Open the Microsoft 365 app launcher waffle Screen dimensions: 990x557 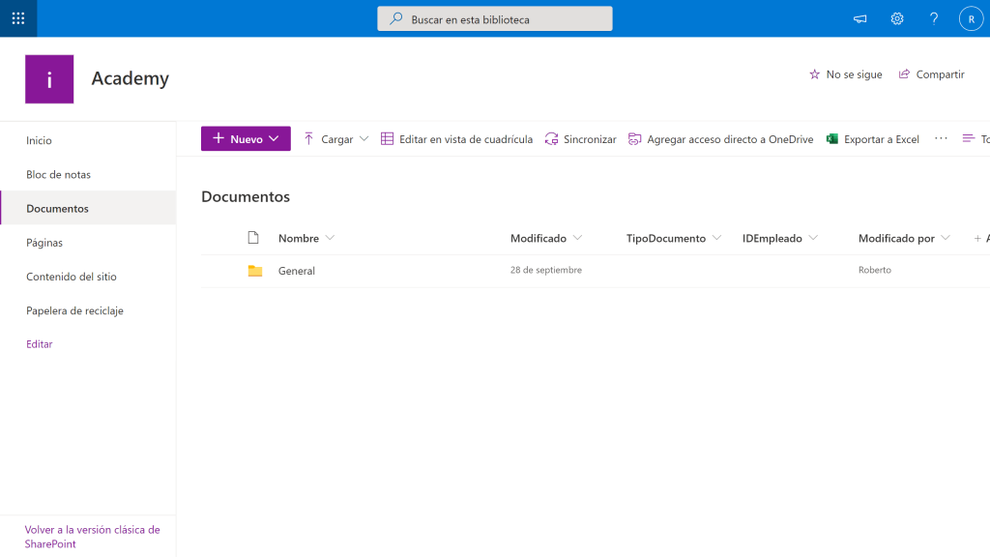(18, 18)
